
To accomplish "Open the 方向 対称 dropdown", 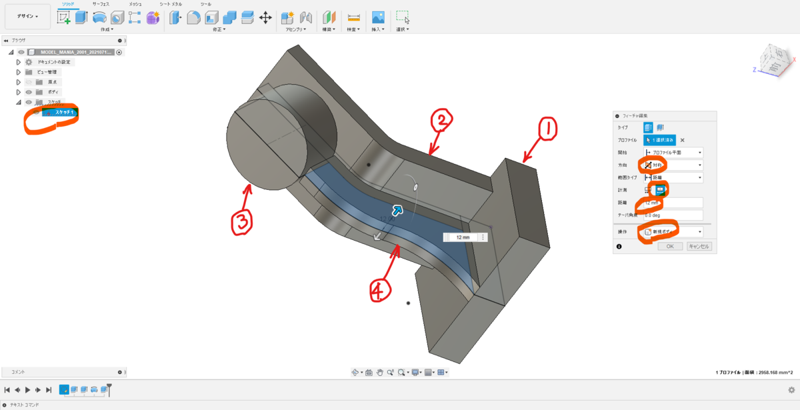I will (x=673, y=165).
